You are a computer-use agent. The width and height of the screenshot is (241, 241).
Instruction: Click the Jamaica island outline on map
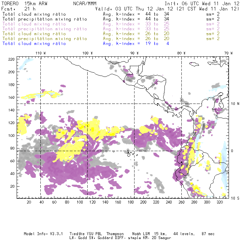(194, 64)
